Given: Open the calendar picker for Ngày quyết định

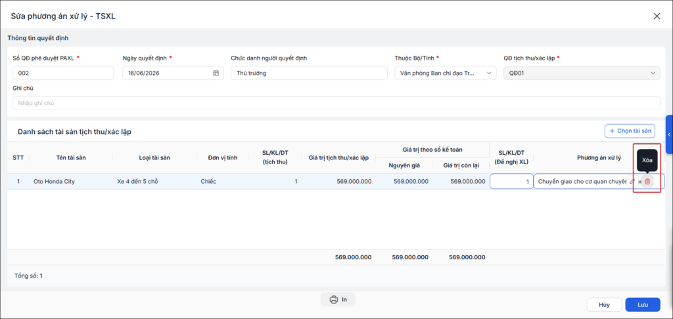Looking at the screenshot, I should coord(216,73).
